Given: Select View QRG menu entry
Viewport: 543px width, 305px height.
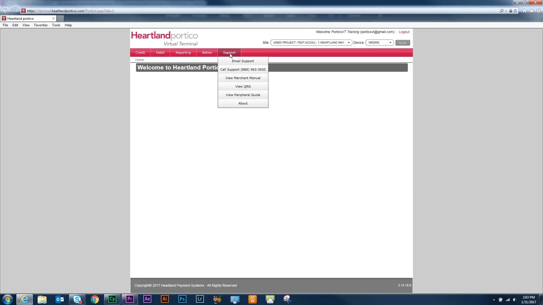Looking at the screenshot, I should coord(243,86).
